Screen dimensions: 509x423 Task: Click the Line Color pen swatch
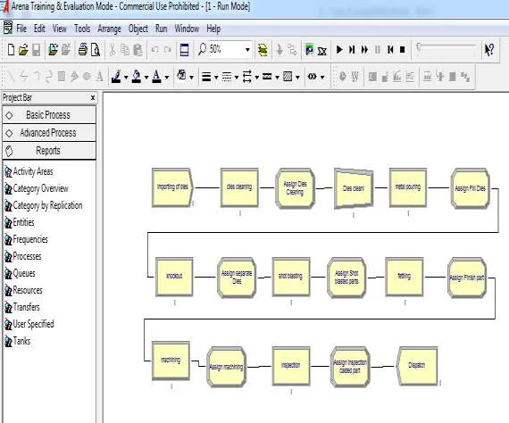[116, 77]
